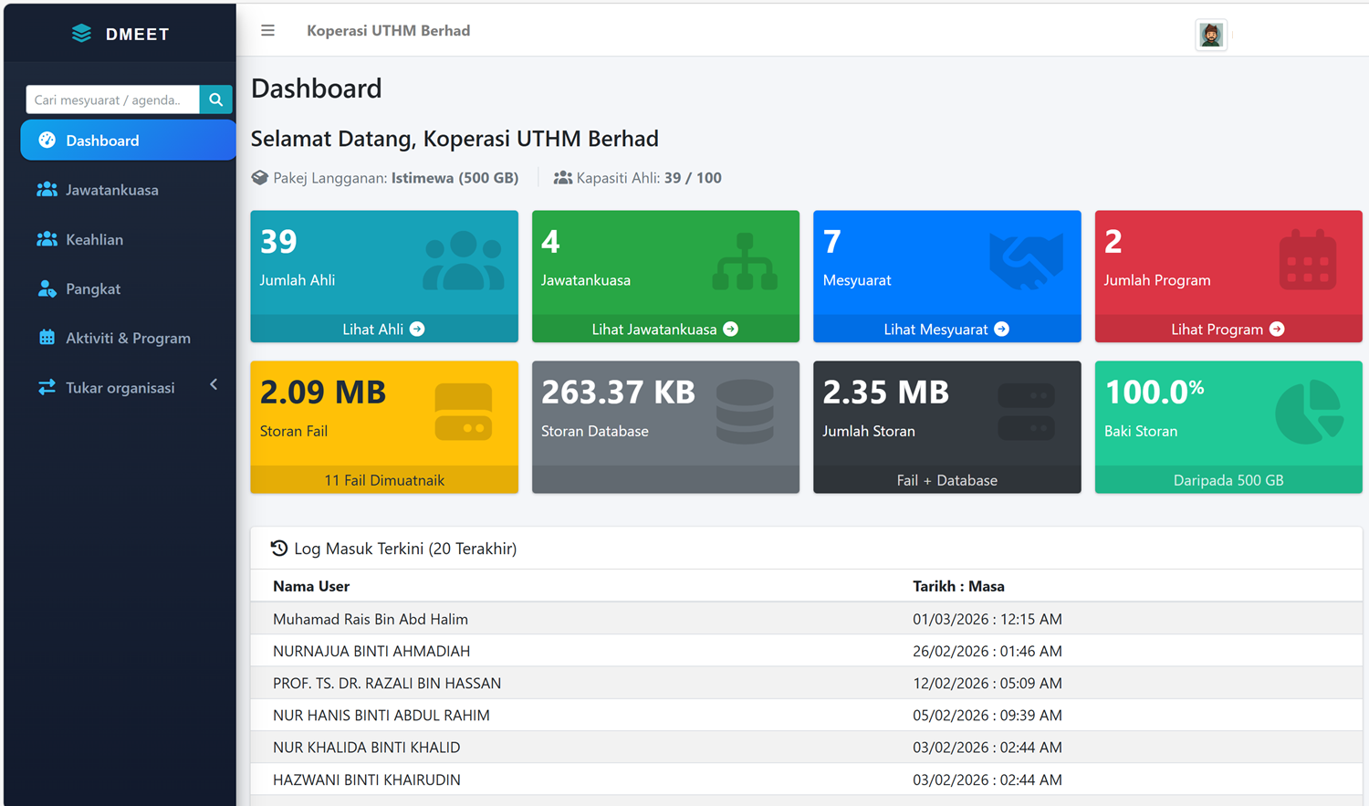Click the Pangkat user icon in sidebar
Image resolution: width=1369 pixels, height=806 pixels.
click(x=47, y=288)
